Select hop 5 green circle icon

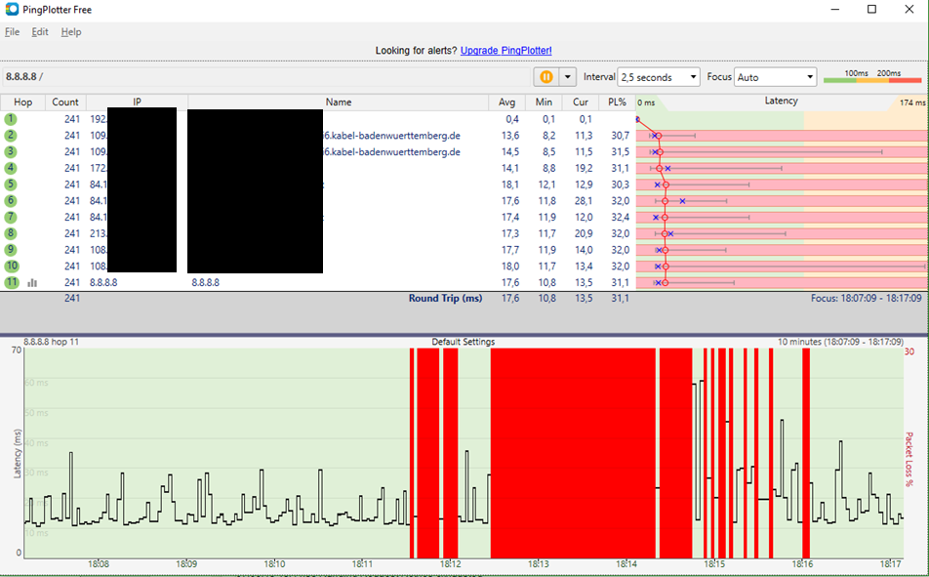point(11,185)
